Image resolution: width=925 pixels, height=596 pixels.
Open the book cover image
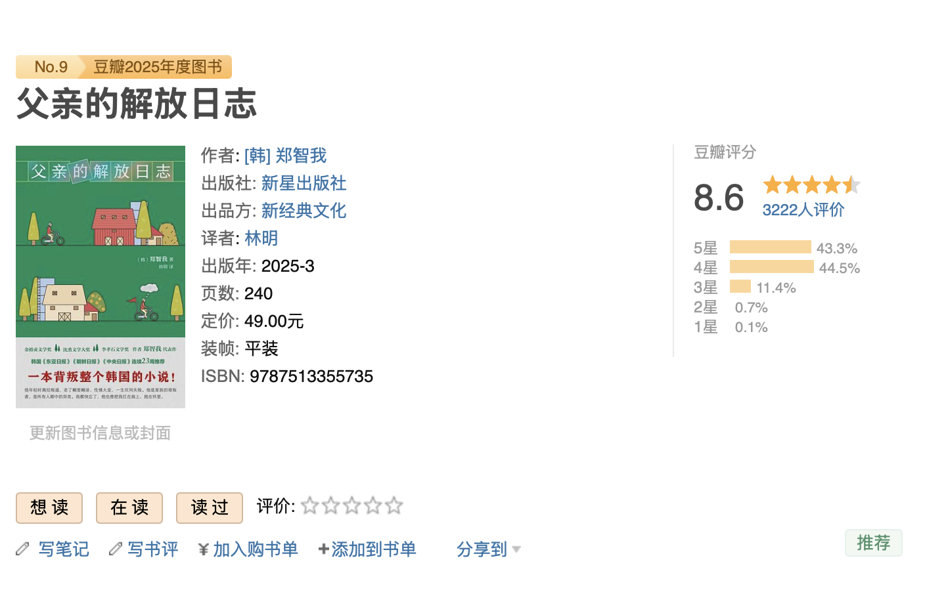[101, 276]
